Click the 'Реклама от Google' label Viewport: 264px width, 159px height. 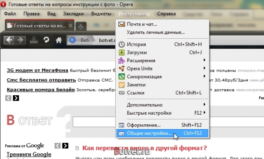[x=25, y=146]
